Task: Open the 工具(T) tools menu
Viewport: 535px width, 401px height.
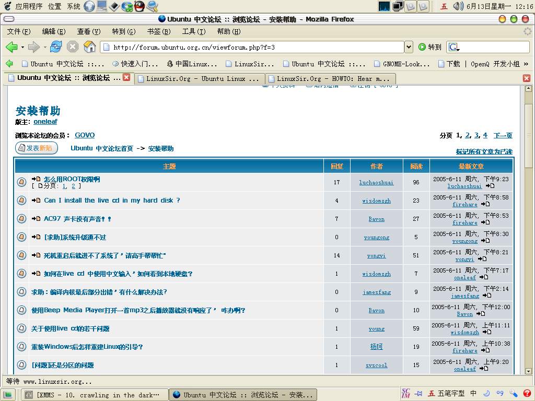Action: (194, 31)
